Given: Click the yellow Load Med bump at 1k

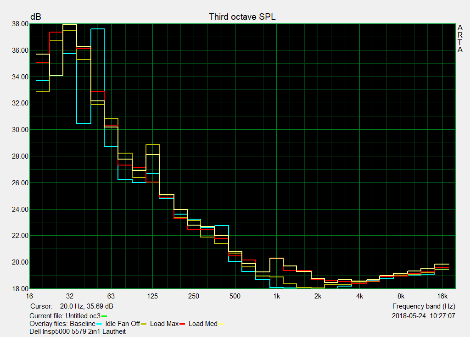Looking at the screenshot, I should (x=276, y=258).
